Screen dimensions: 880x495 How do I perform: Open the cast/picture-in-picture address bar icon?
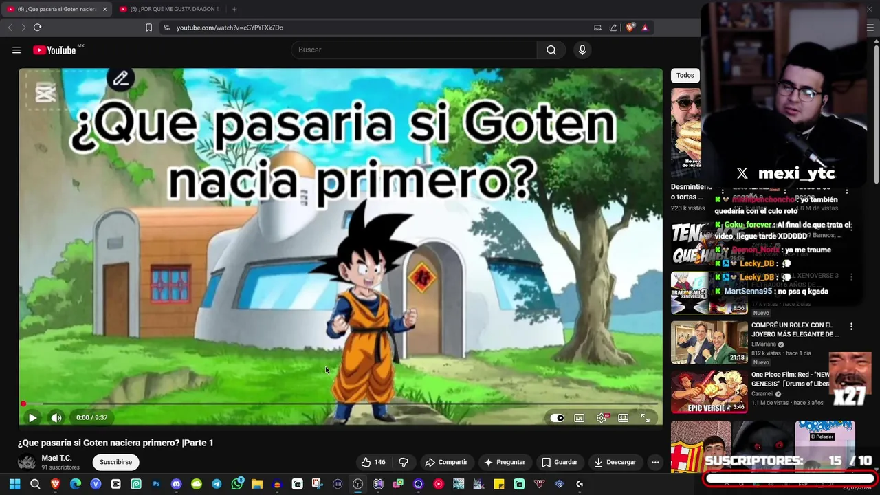[597, 27]
